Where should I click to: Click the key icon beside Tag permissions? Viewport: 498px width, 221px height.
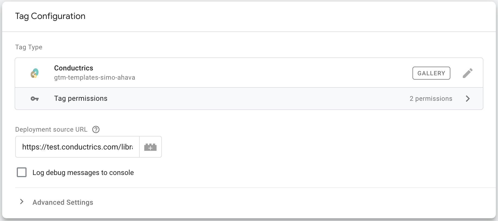(35, 99)
